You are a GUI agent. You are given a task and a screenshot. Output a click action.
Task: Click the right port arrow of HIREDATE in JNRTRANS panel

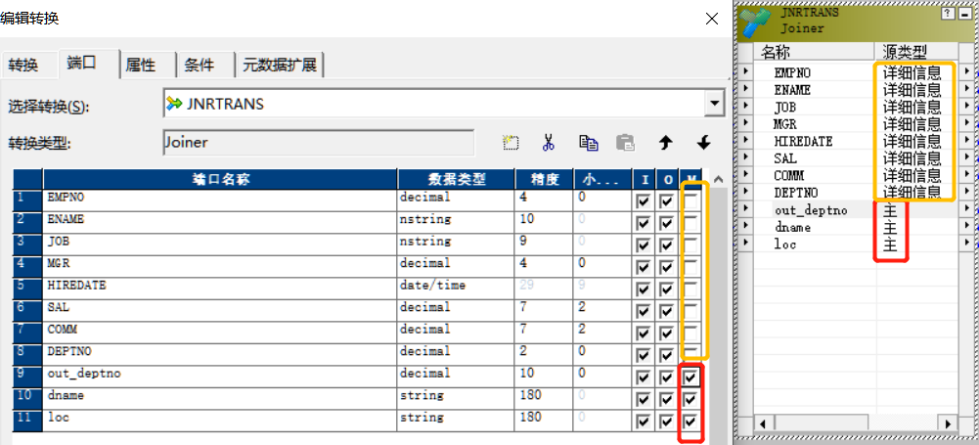(966, 140)
